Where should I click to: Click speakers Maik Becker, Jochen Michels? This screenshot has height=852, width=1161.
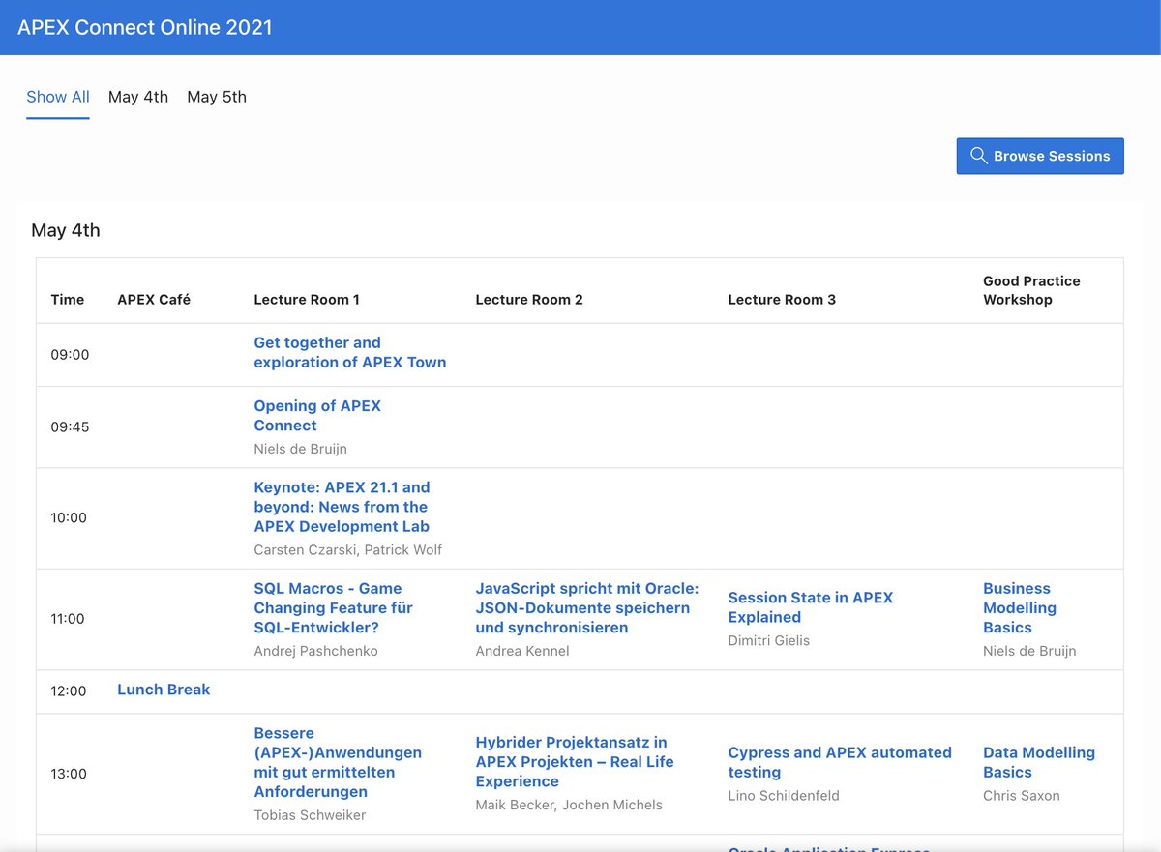pos(569,805)
